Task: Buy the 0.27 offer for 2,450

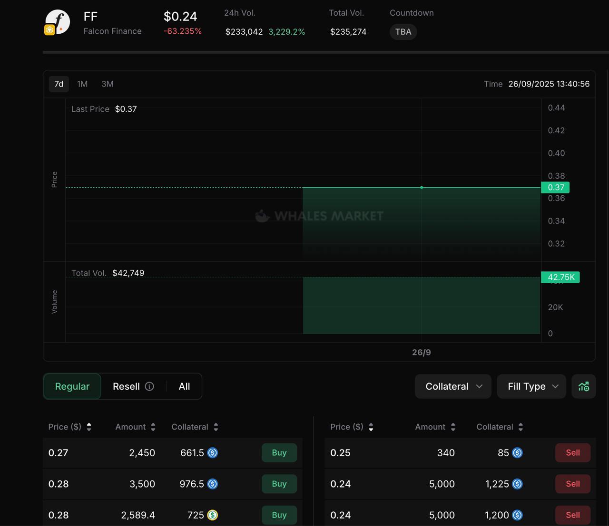Action: (x=279, y=453)
